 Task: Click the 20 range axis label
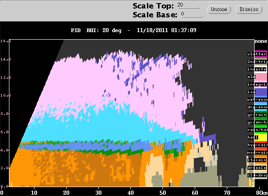(x=66, y=193)
